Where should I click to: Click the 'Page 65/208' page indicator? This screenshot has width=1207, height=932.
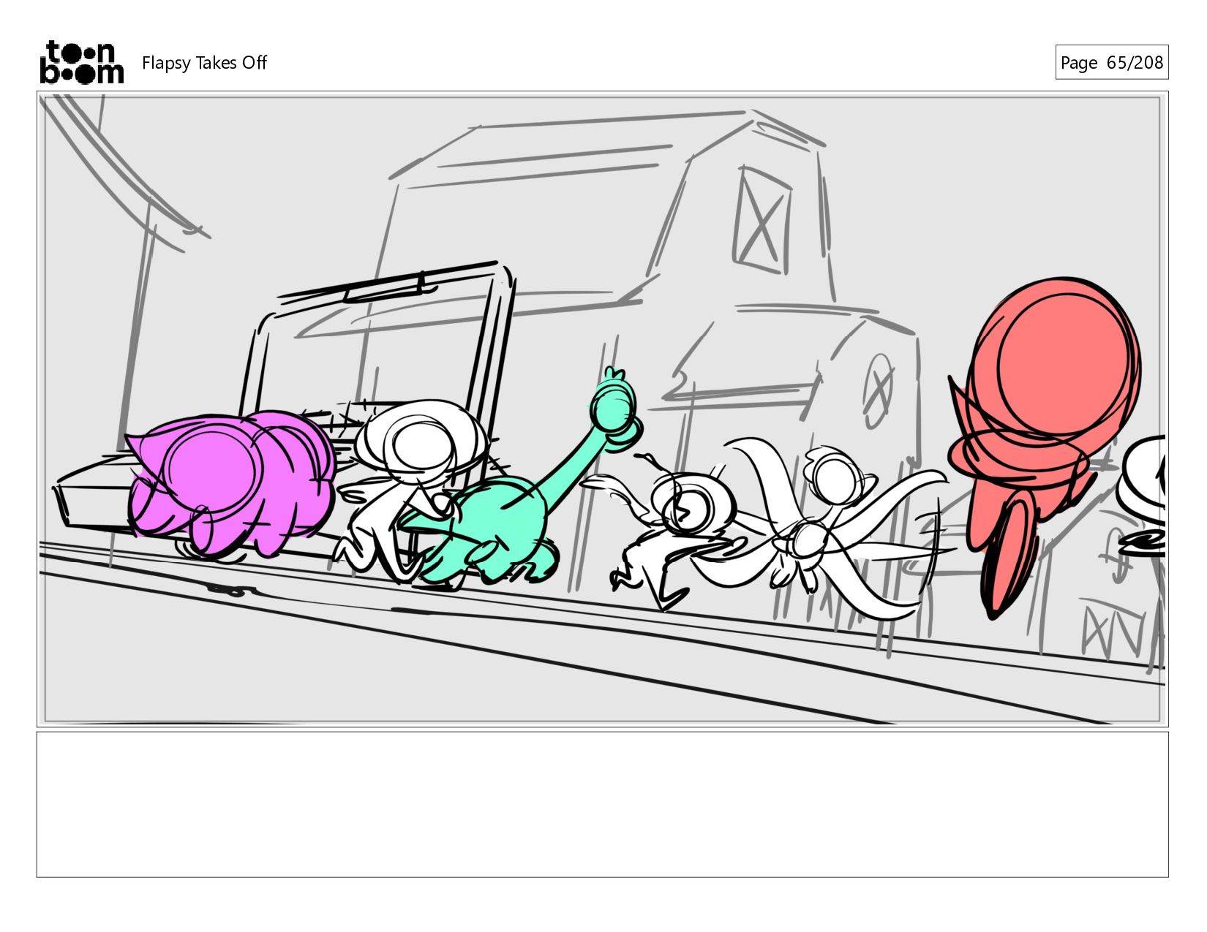[1111, 62]
